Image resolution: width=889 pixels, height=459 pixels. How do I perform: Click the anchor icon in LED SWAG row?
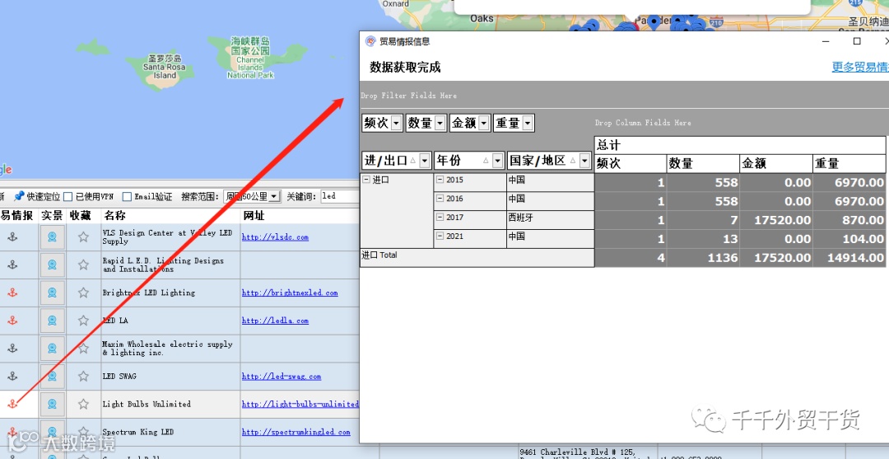click(x=12, y=376)
